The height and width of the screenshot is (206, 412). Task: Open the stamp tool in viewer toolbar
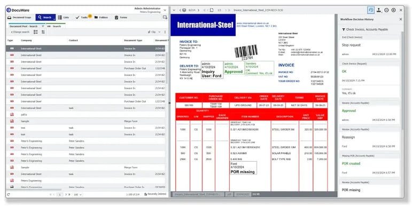click(379, 10)
